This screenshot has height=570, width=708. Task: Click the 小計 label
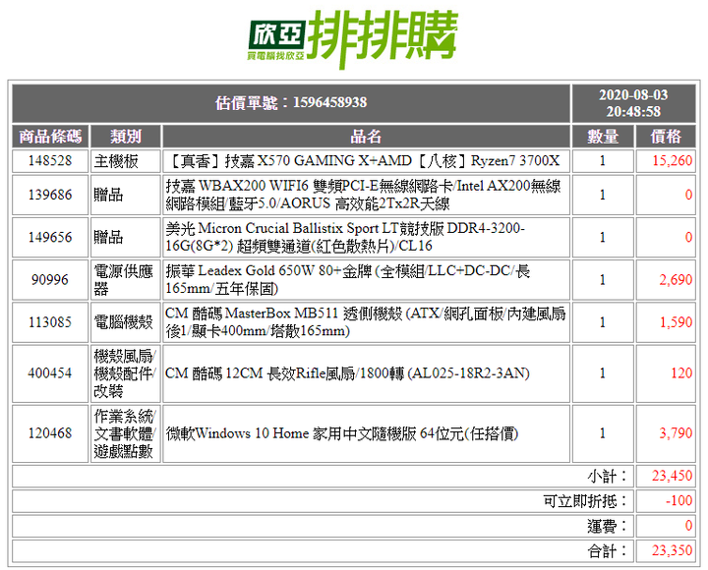608,476
